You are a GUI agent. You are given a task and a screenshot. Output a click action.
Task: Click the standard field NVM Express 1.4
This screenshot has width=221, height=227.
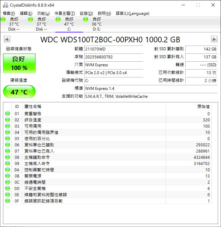151,89
